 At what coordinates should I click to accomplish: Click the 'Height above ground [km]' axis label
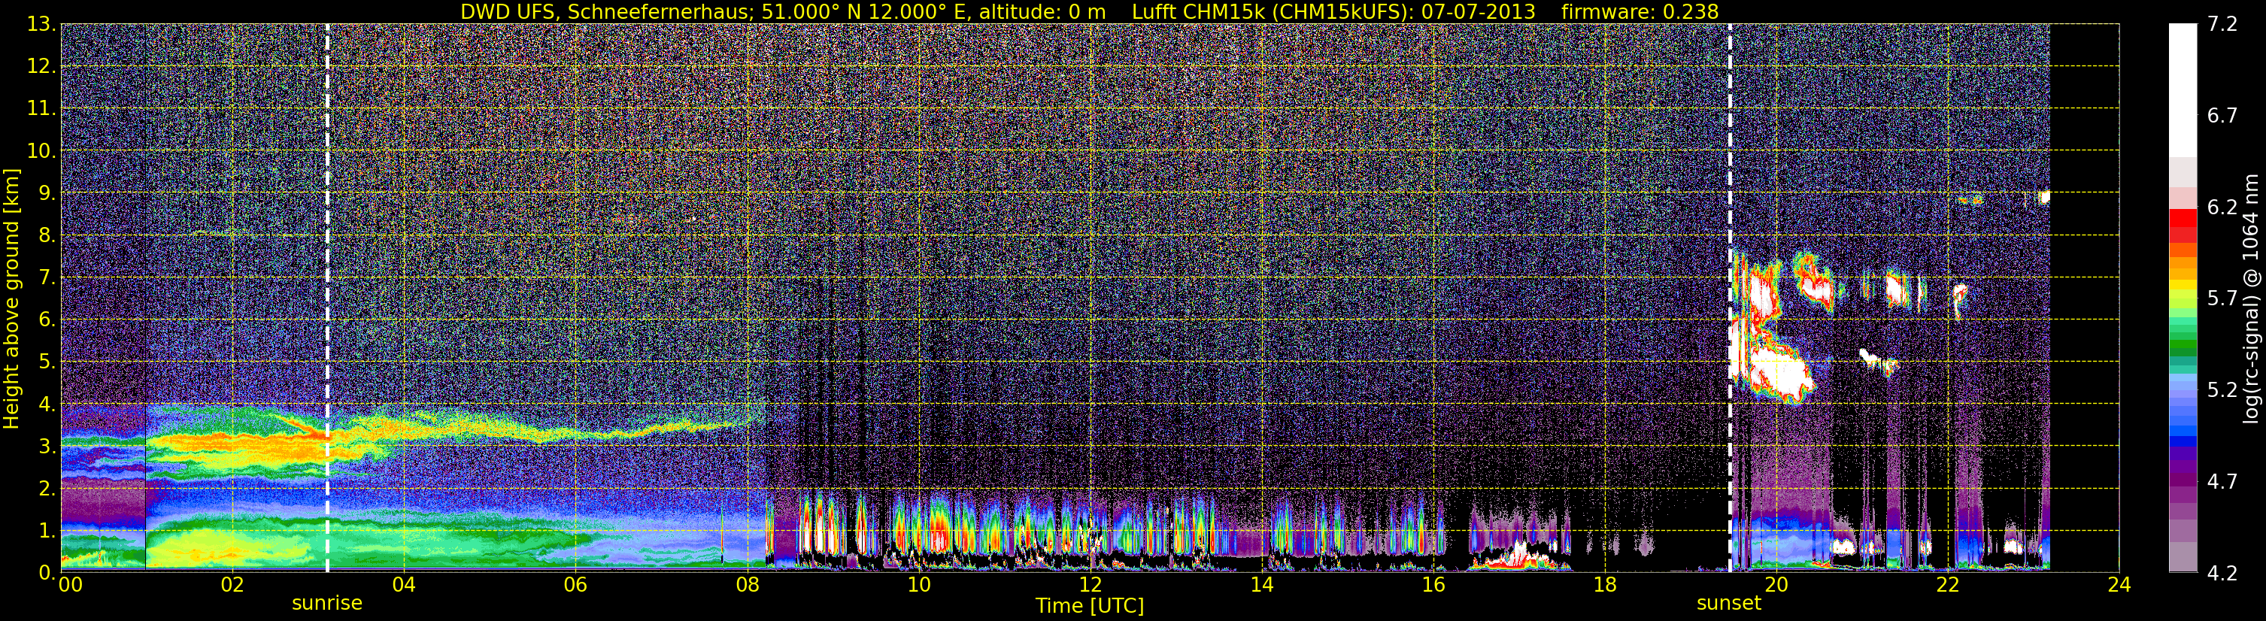(11, 299)
